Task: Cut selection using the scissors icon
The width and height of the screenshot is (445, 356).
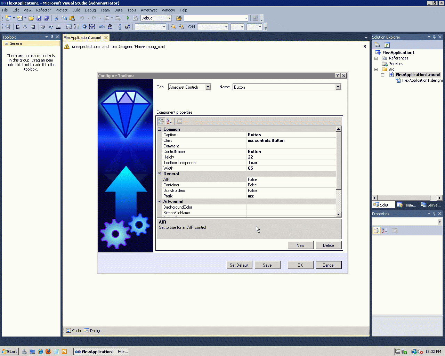Action: tap(56, 18)
